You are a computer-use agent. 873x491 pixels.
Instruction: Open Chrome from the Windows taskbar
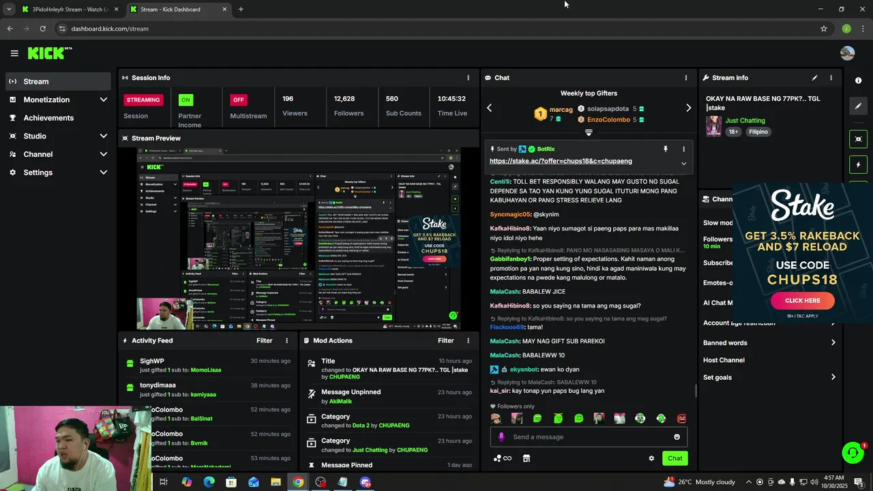click(x=298, y=482)
